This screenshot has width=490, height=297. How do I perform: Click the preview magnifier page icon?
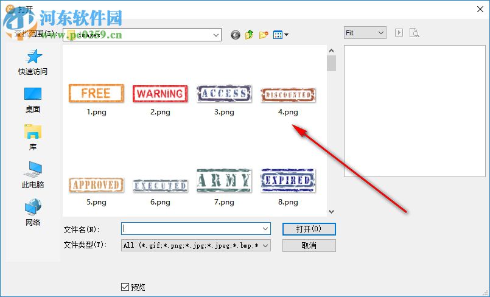[x=414, y=33]
